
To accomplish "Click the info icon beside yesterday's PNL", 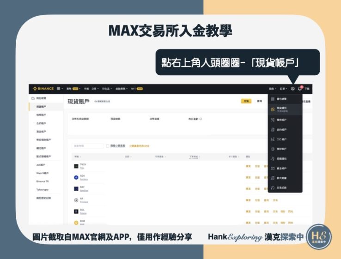I will coord(201,119).
